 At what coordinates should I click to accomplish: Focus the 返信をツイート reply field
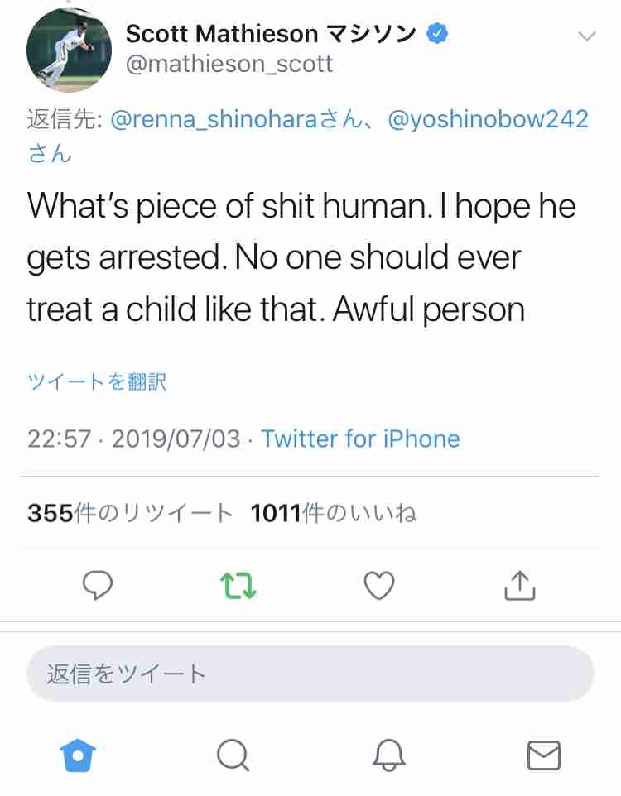click(x=310, y=674)
